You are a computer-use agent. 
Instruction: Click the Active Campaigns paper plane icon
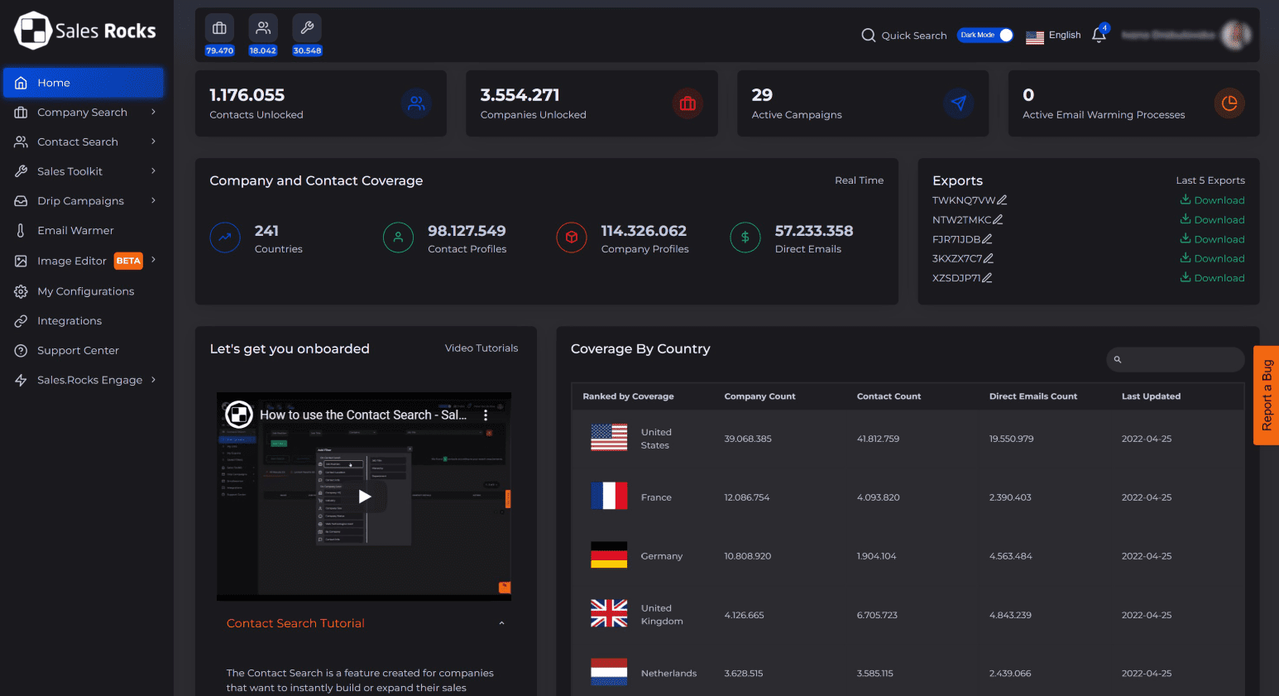[958, 103]
